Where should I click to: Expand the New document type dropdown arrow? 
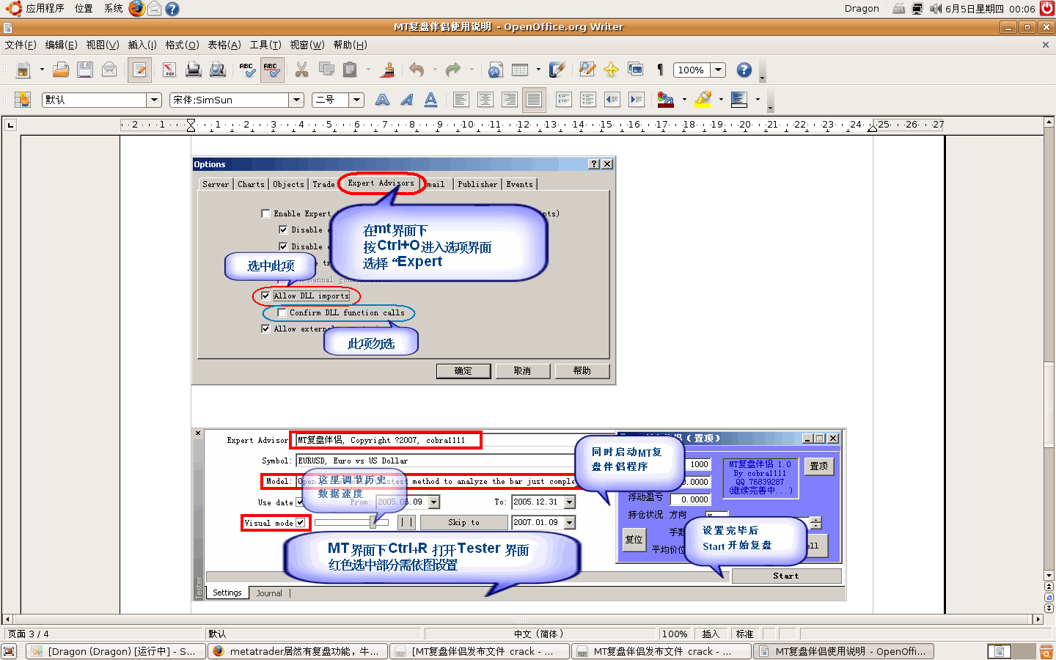(42, 70)
